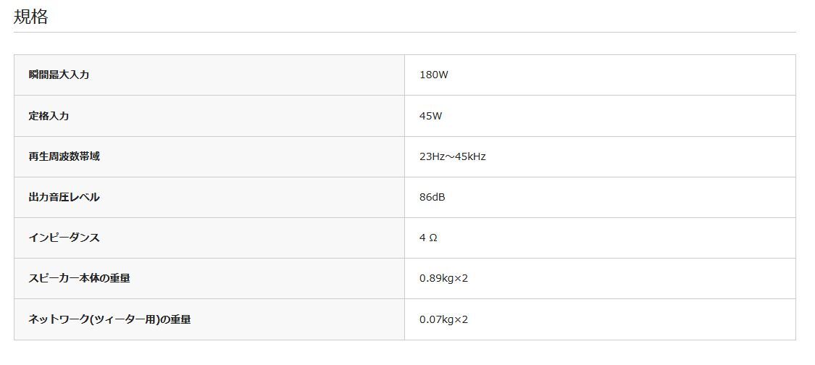Viewport: 815px width, 365px height.
Task: Select the 出力音圧レベル label cell
Action: [x=64, y=197]
